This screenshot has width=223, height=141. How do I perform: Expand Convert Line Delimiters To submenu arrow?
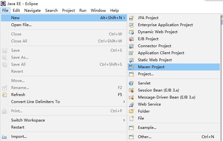(x=124, y=102)
